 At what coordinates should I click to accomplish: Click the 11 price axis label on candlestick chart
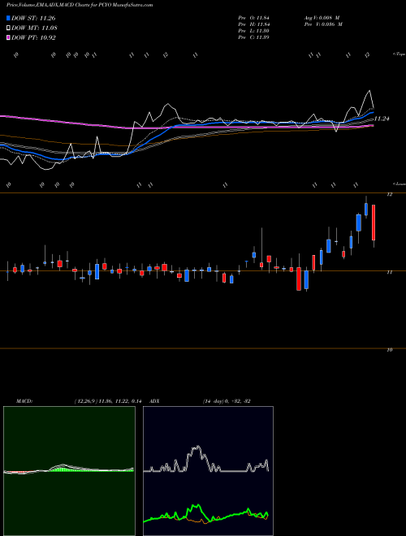pyautogui.click(x=389, y=272)
